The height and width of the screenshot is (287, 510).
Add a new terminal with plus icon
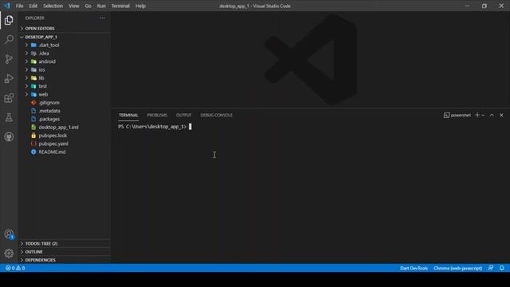point(477,115)
